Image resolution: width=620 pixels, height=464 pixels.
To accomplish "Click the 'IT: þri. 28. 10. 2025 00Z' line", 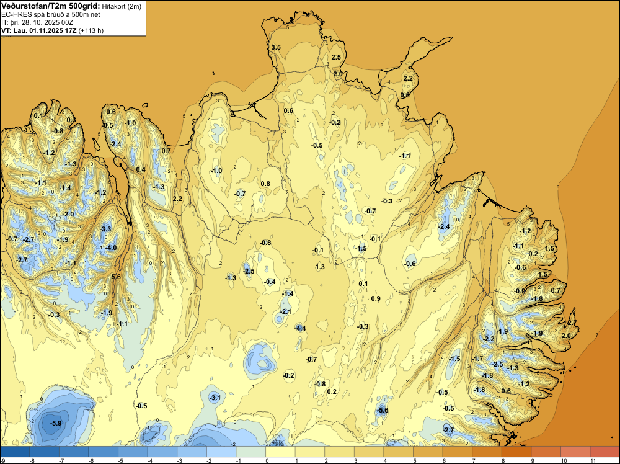I will pos(38,22).
